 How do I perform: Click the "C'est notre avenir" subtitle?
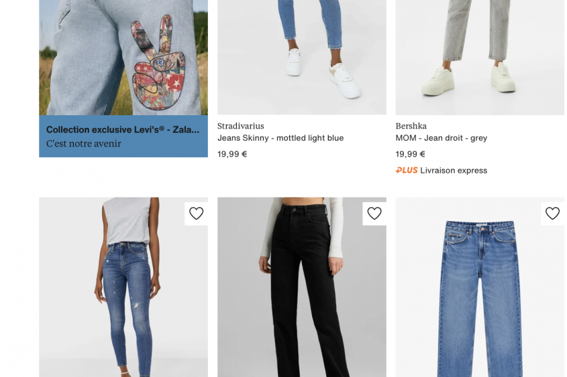point(83,143)
